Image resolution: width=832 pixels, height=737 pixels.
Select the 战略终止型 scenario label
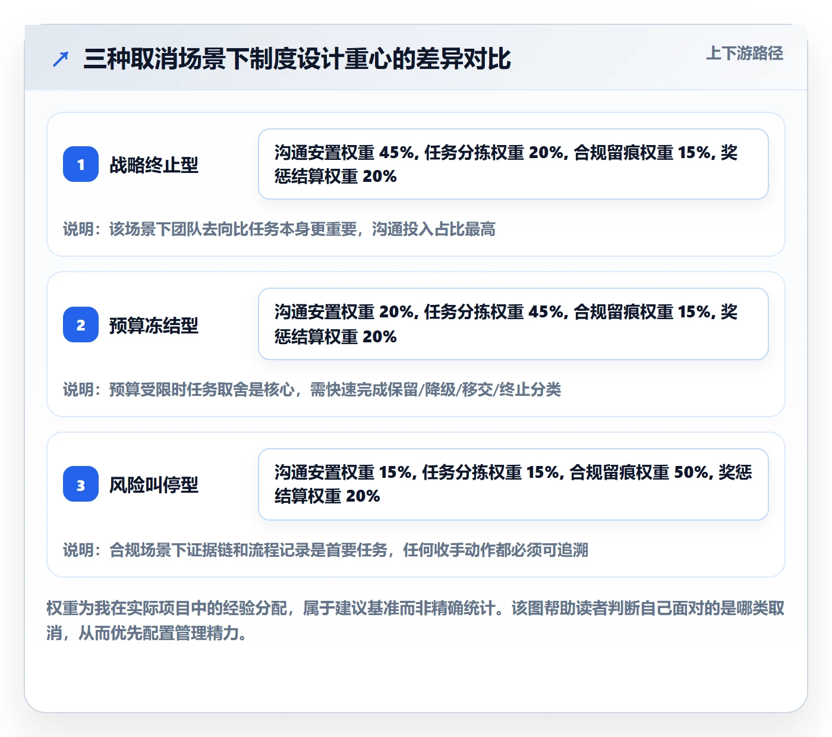[154, 165]
